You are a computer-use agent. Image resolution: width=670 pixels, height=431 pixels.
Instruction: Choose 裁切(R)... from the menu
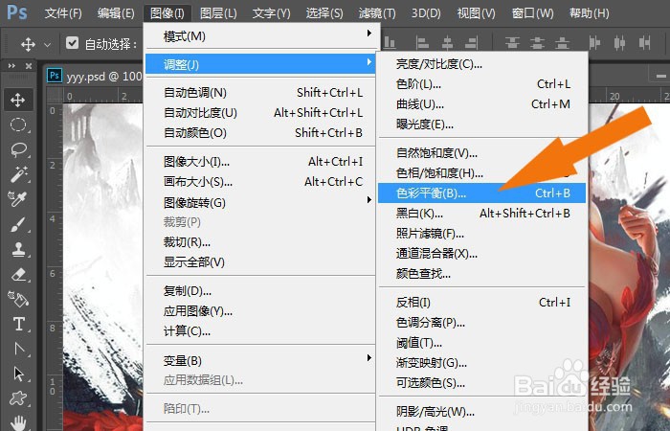tap(260, 242)
